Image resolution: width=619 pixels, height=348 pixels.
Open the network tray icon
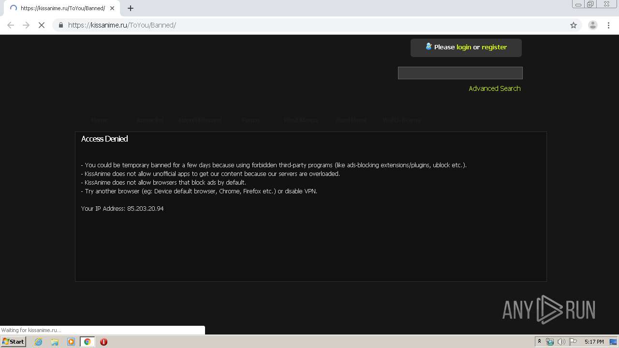pos(550,342)
